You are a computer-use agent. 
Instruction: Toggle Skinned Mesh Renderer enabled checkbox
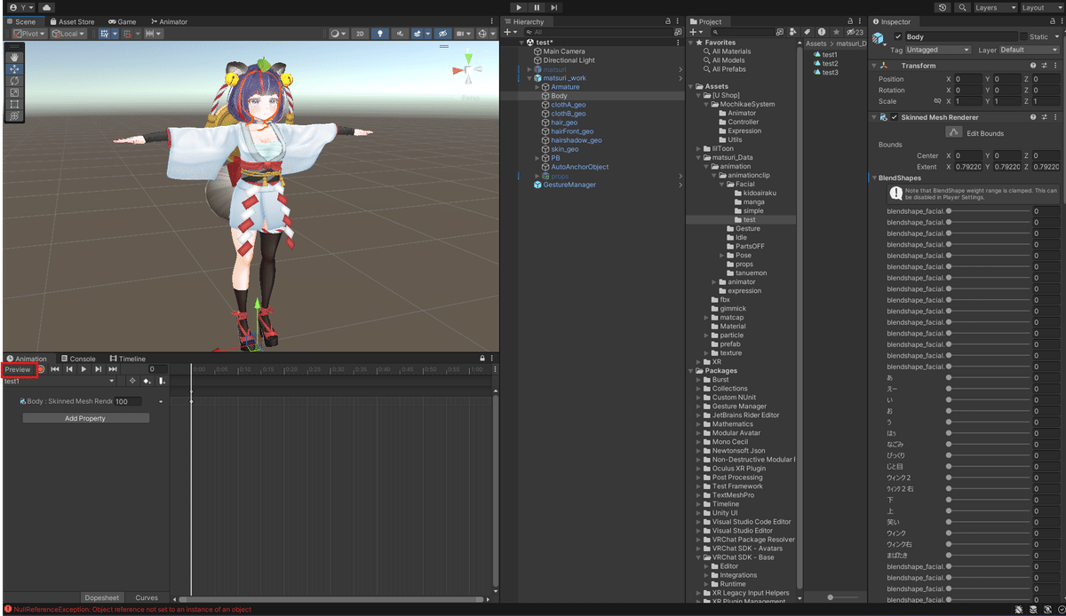(894, 117)
